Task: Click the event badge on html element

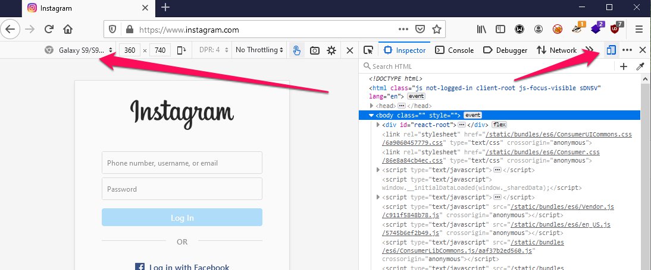Action: click(x=416, y=96)
